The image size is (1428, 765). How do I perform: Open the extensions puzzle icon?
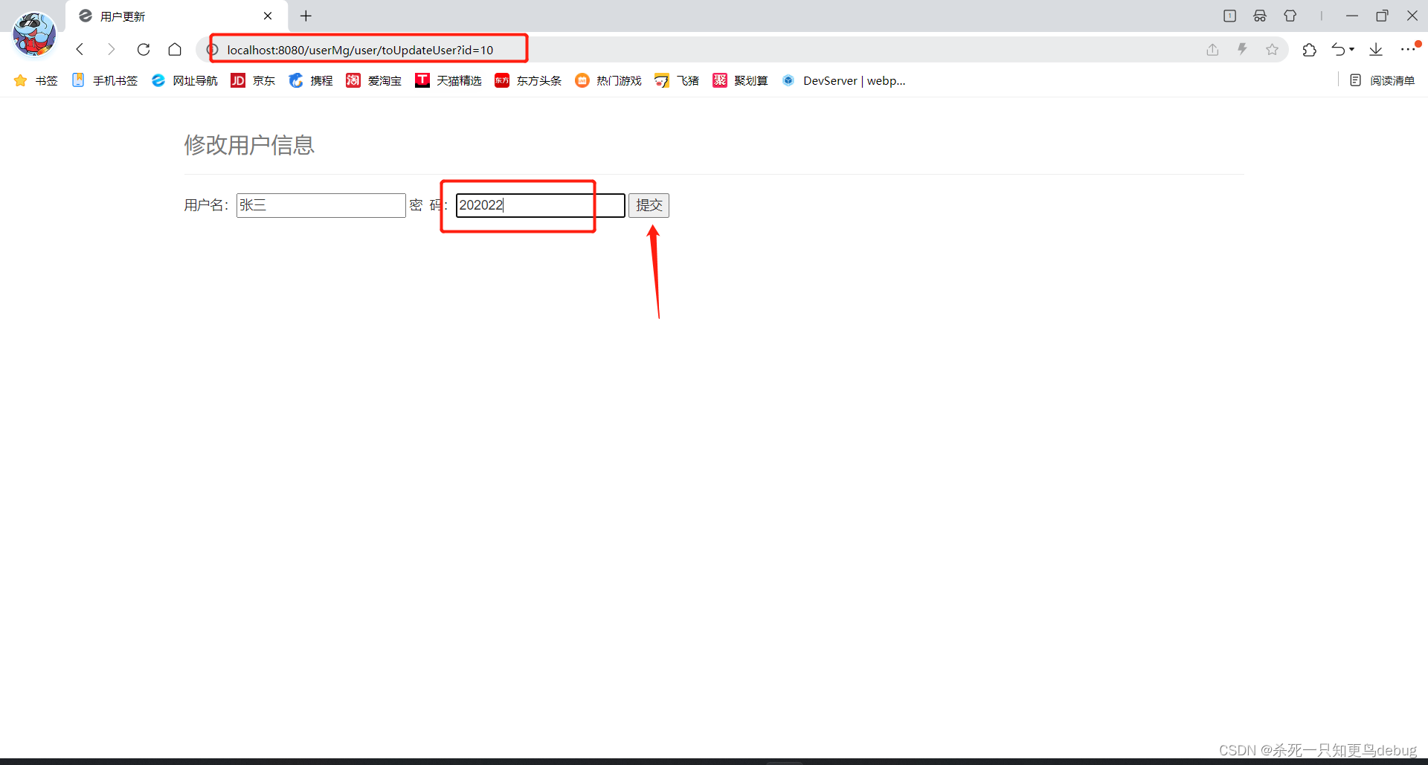[x=1310, y=50]
